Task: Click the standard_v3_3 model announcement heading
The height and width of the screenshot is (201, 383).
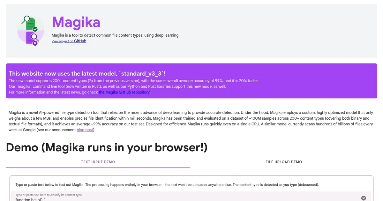Action: [87, 73]
